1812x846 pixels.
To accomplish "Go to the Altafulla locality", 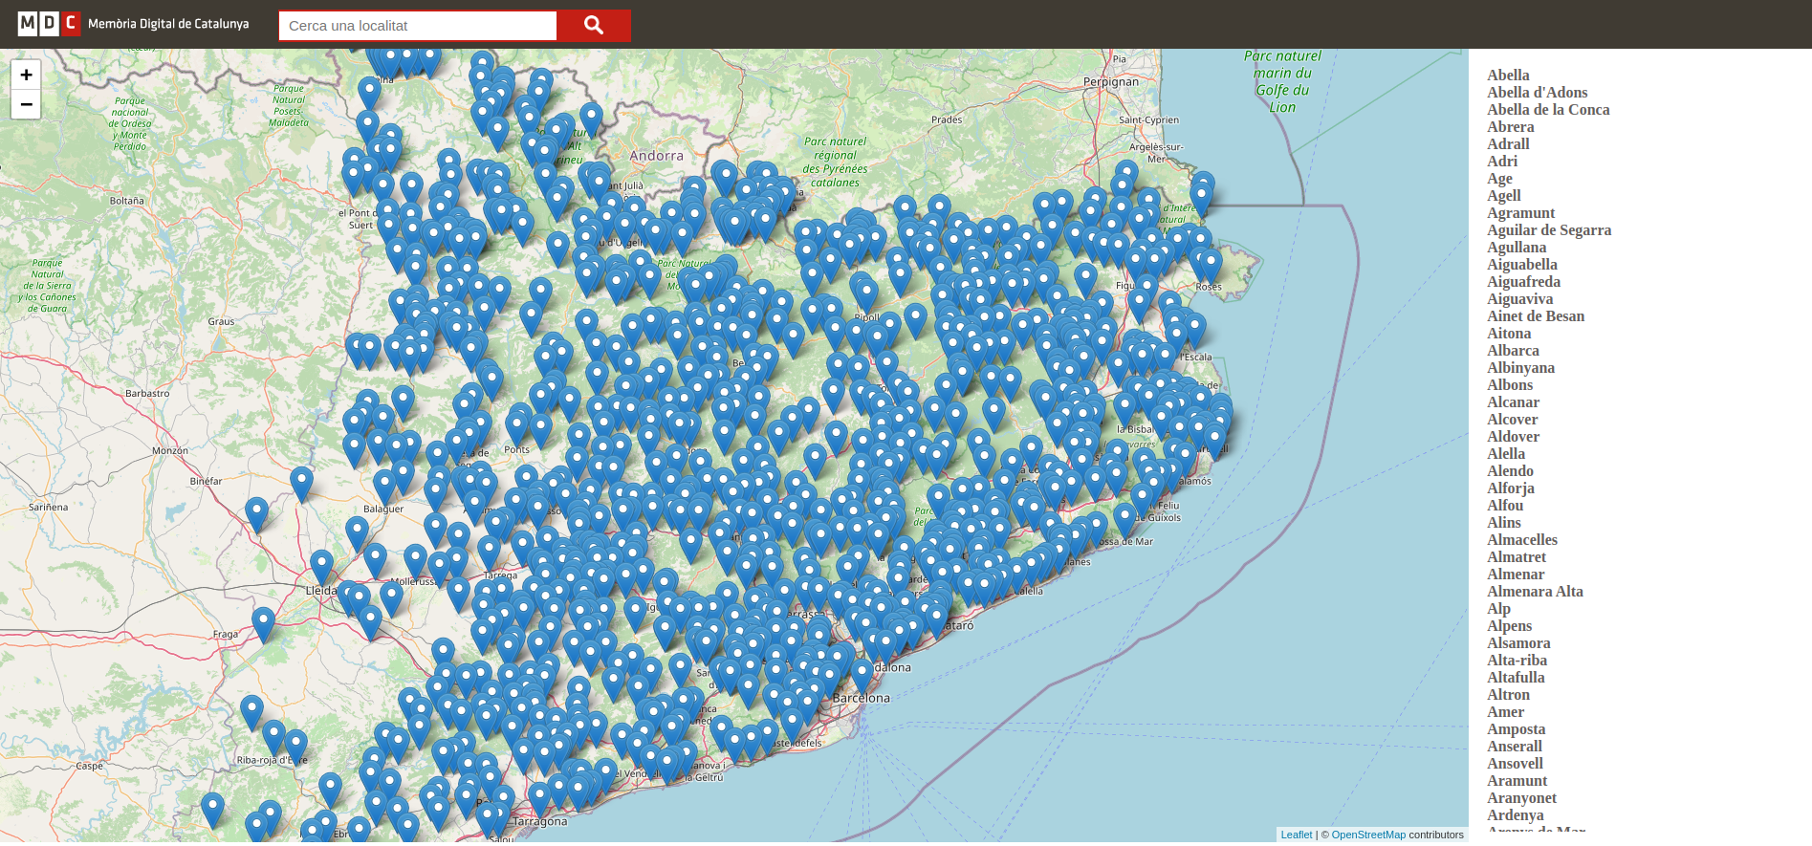I will pos(1516,678).
